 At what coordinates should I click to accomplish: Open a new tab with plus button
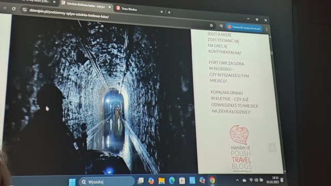point(169,12)
